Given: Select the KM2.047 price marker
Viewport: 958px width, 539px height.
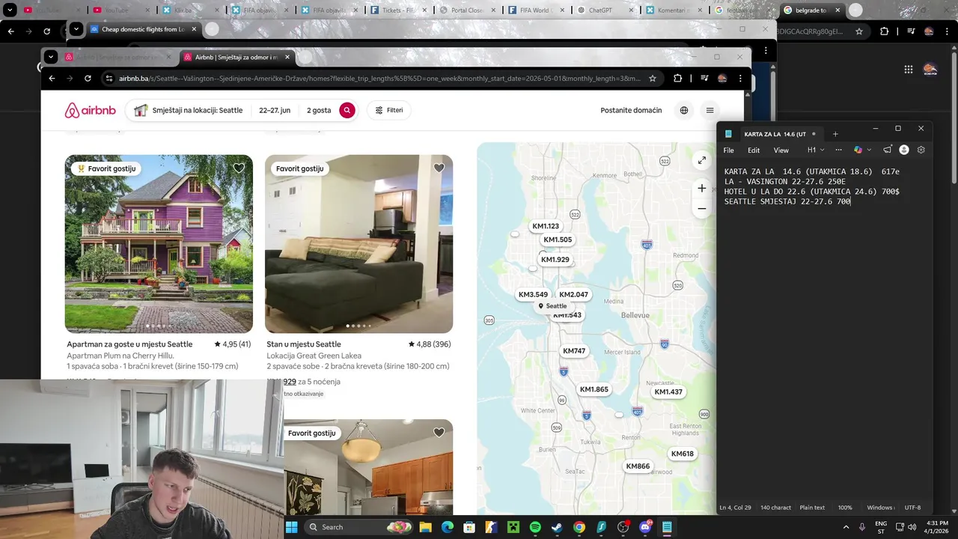Looking at the screenshot, I should (x=574, y=294).
